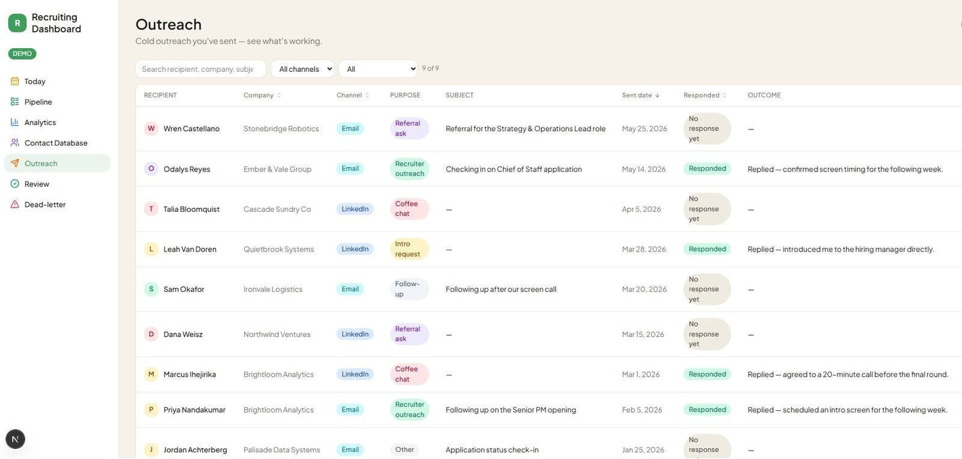Click Wren Castellano's W avatar
Image resolution: width=962 pixels, height=459 pixels.
pos(151,128)
